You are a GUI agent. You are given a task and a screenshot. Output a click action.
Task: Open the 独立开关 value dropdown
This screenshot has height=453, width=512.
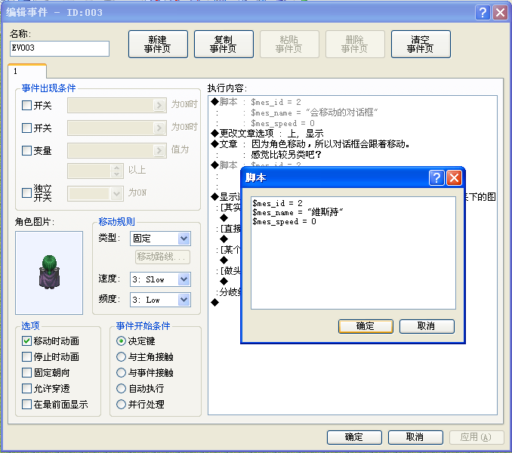click(116, 193)
